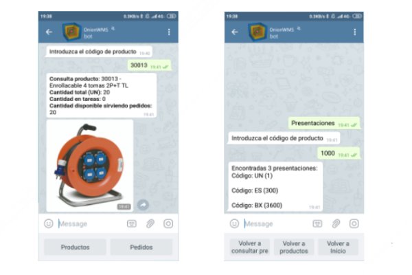Open the orange cable reel product image
This screenshot has height=275, width=412.
click(89, 166)
